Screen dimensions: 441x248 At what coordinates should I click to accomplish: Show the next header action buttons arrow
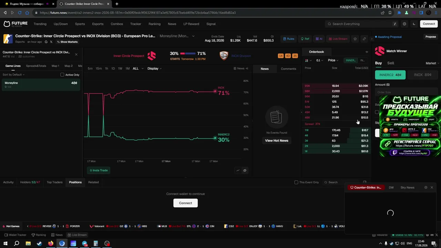pyautogui.click(x=372, y=39)
